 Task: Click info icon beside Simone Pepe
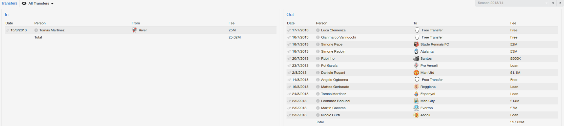tap(318, 44)
